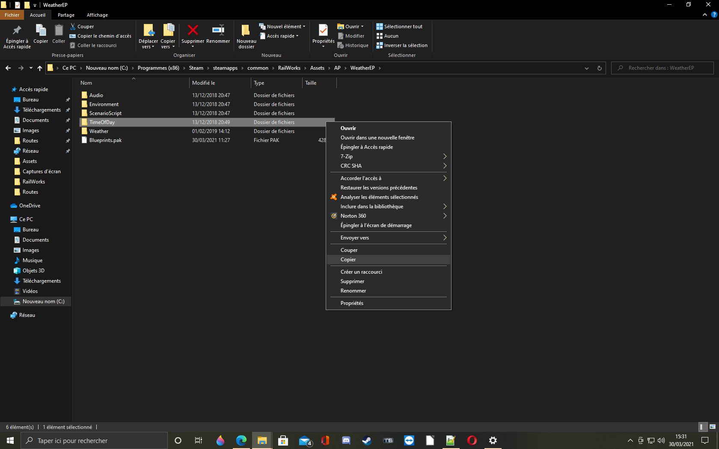Sort by the Nom column header
Viewport: 719px width, 449px height.
(134, 83)
